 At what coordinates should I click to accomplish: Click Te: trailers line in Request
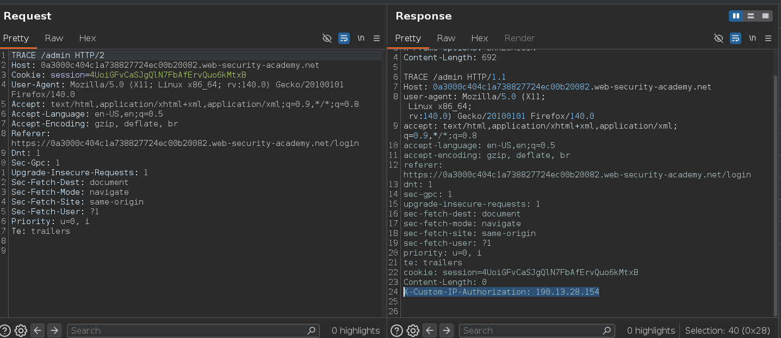pyautogui.click(x=41, y=231)
